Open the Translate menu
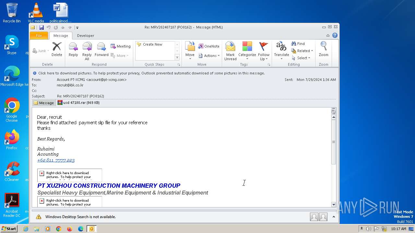This screenshot has height=233, width=415. tap(281, 51)
